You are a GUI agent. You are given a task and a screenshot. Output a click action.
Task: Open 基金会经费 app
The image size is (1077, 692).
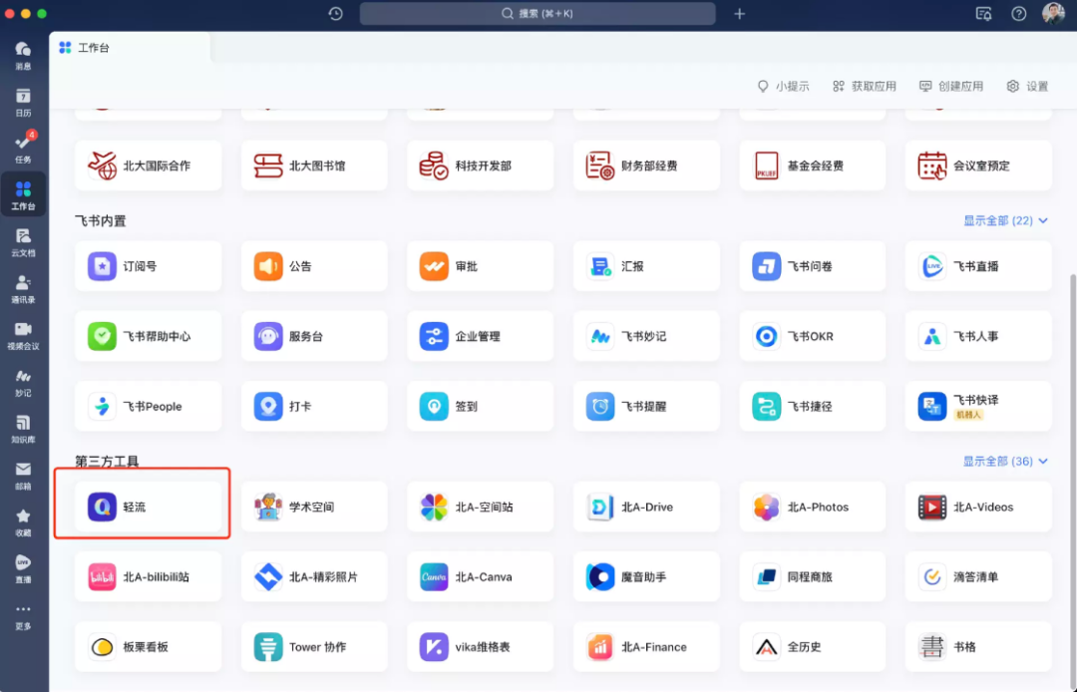click(x=813, y=166)
